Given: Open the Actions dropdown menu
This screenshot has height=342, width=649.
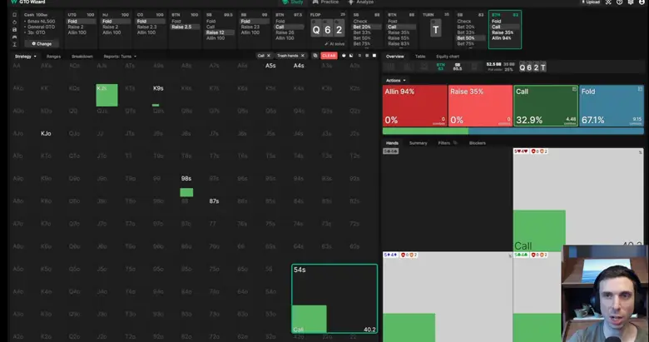Looking at the screenshot, I should click(x=395, y=80).
